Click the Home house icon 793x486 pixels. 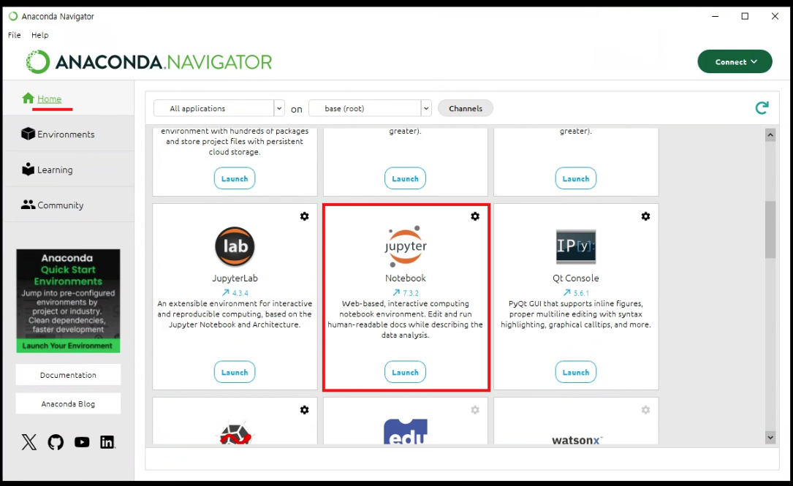[x=29, y=98]
